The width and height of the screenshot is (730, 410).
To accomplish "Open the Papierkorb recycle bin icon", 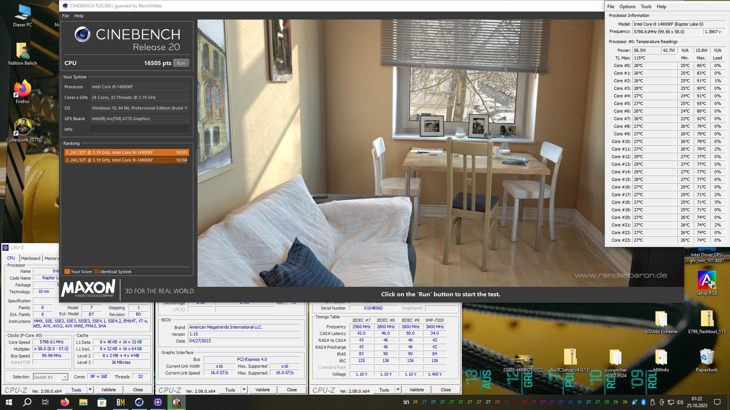I will (706, 360).
